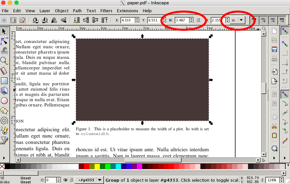The width and height of the screenshot is (290, 184).
Task: Click the Path menu
Action: [x=77, y=11]
